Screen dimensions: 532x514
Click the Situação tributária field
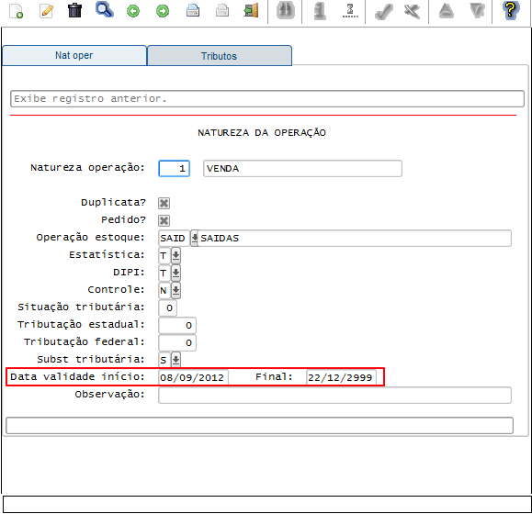pyautogui.click(x=167, y=308)
